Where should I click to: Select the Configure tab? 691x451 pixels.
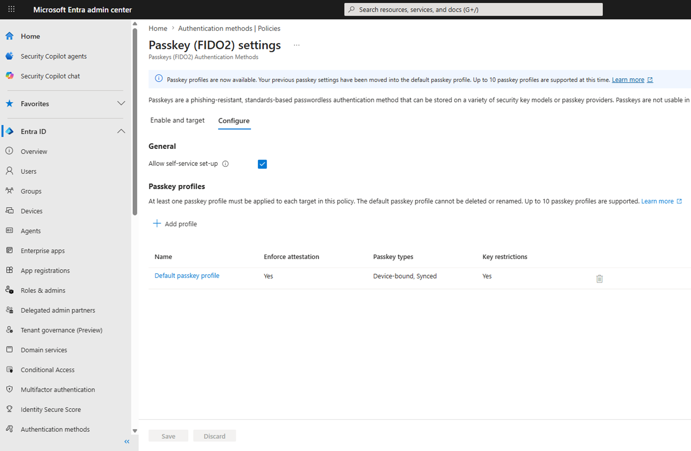234,121
